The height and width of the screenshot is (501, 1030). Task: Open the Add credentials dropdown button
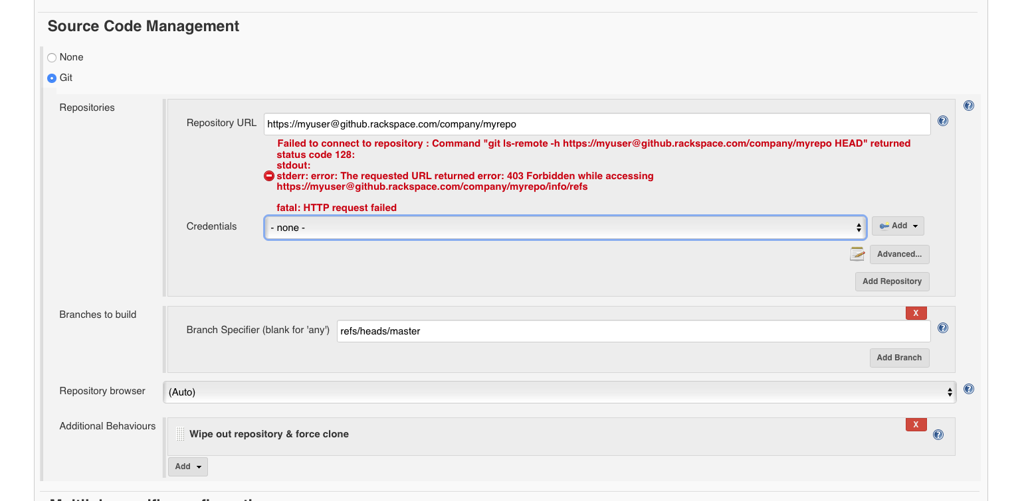point(898,226)
